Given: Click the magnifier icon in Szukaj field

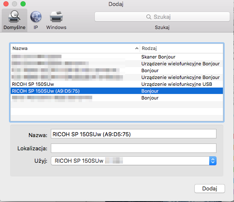Looking at the screenshot, I should [x=149, y=17].
